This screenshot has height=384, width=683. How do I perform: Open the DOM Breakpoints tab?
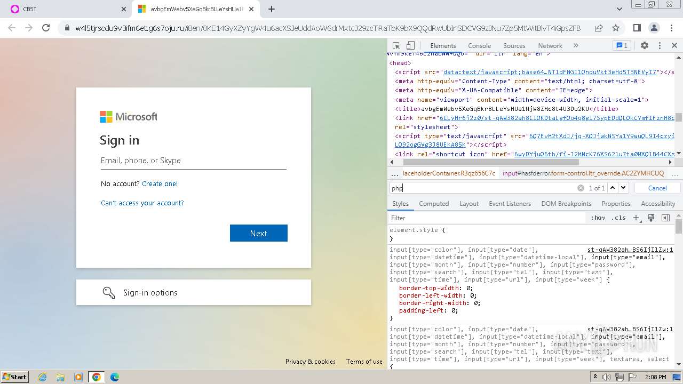(x=566, y=204)
